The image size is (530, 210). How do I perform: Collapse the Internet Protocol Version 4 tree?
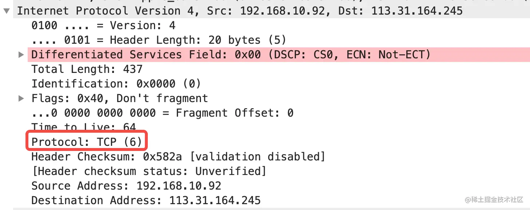[7, 11]
